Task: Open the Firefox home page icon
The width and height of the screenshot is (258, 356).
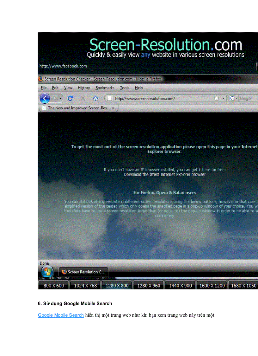Action: coord(95,98)
